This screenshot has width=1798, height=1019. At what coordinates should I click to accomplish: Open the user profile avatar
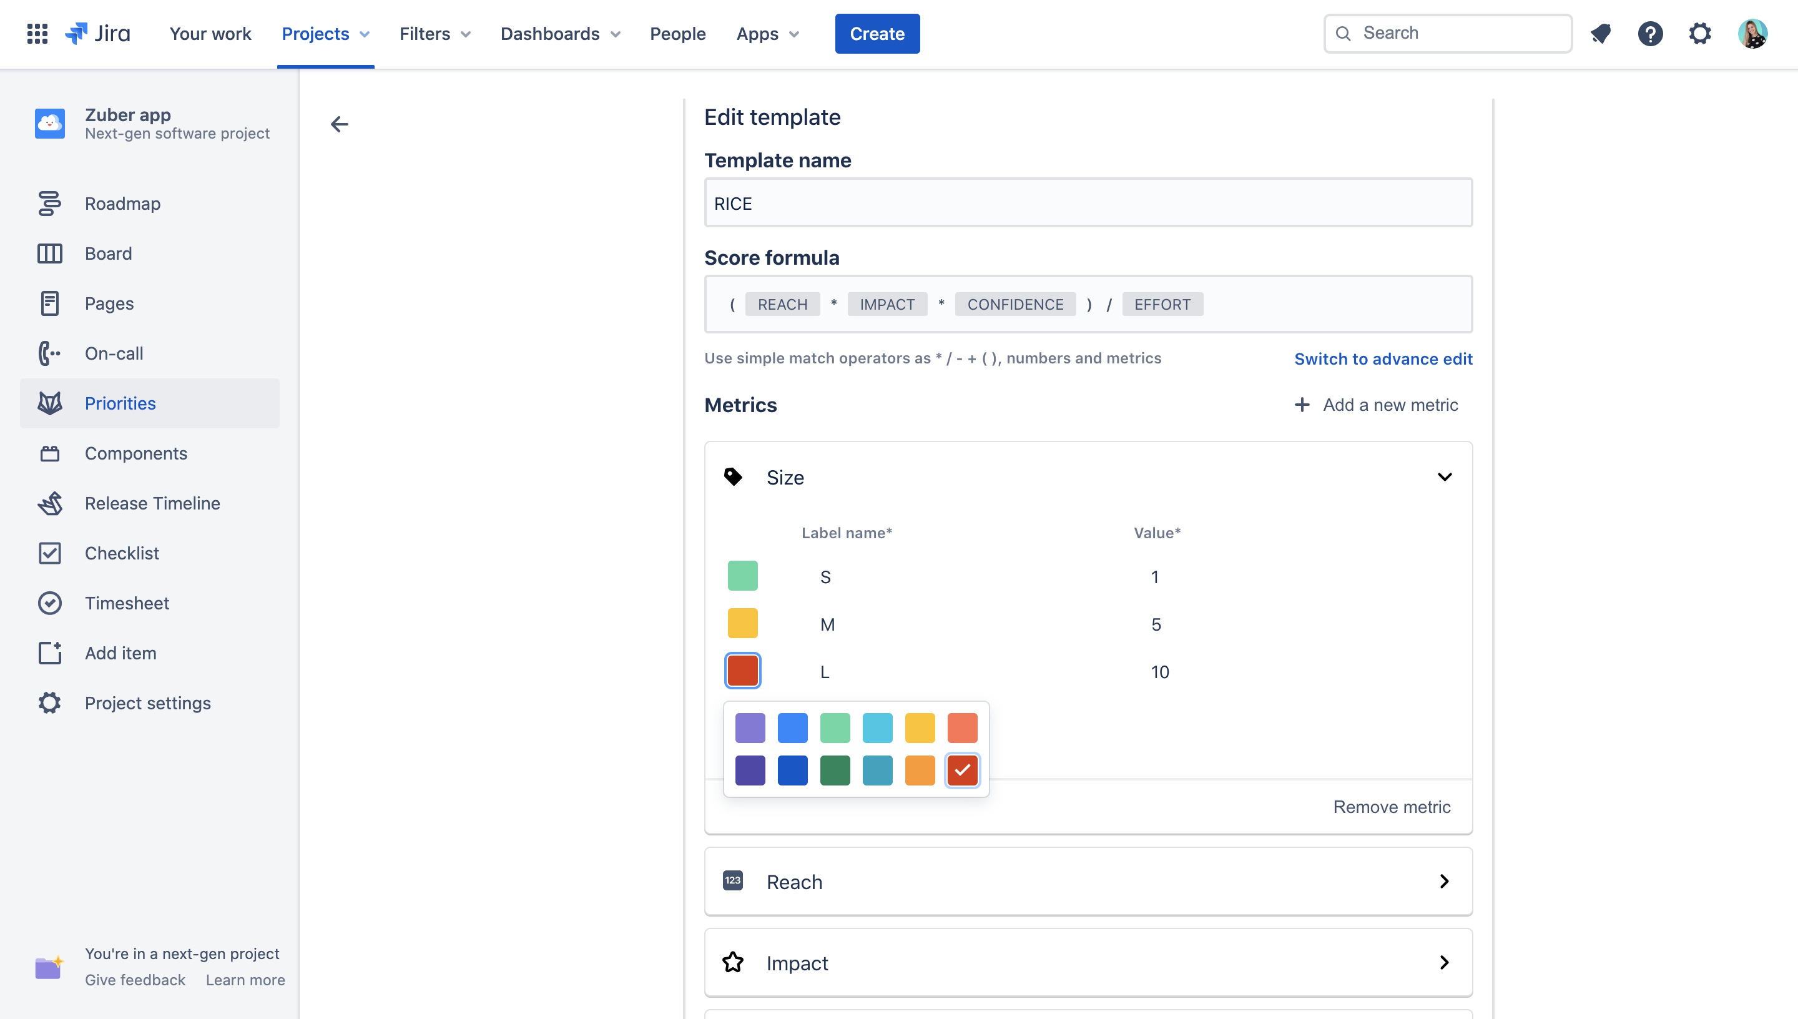(x=1752, y=34)
